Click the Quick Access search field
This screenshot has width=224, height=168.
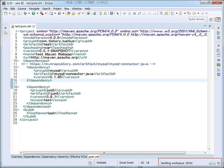(196, 19)
